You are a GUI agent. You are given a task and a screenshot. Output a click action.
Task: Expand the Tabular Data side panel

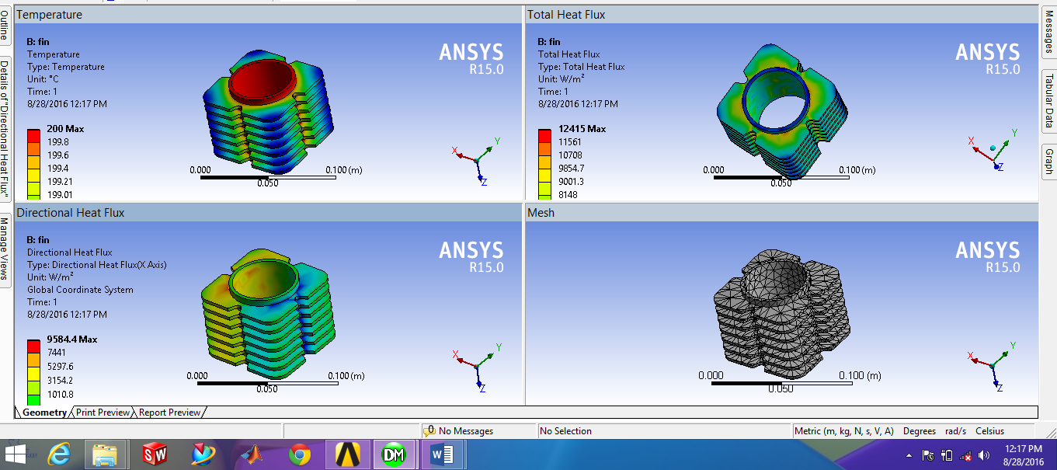pos(1048,101)
